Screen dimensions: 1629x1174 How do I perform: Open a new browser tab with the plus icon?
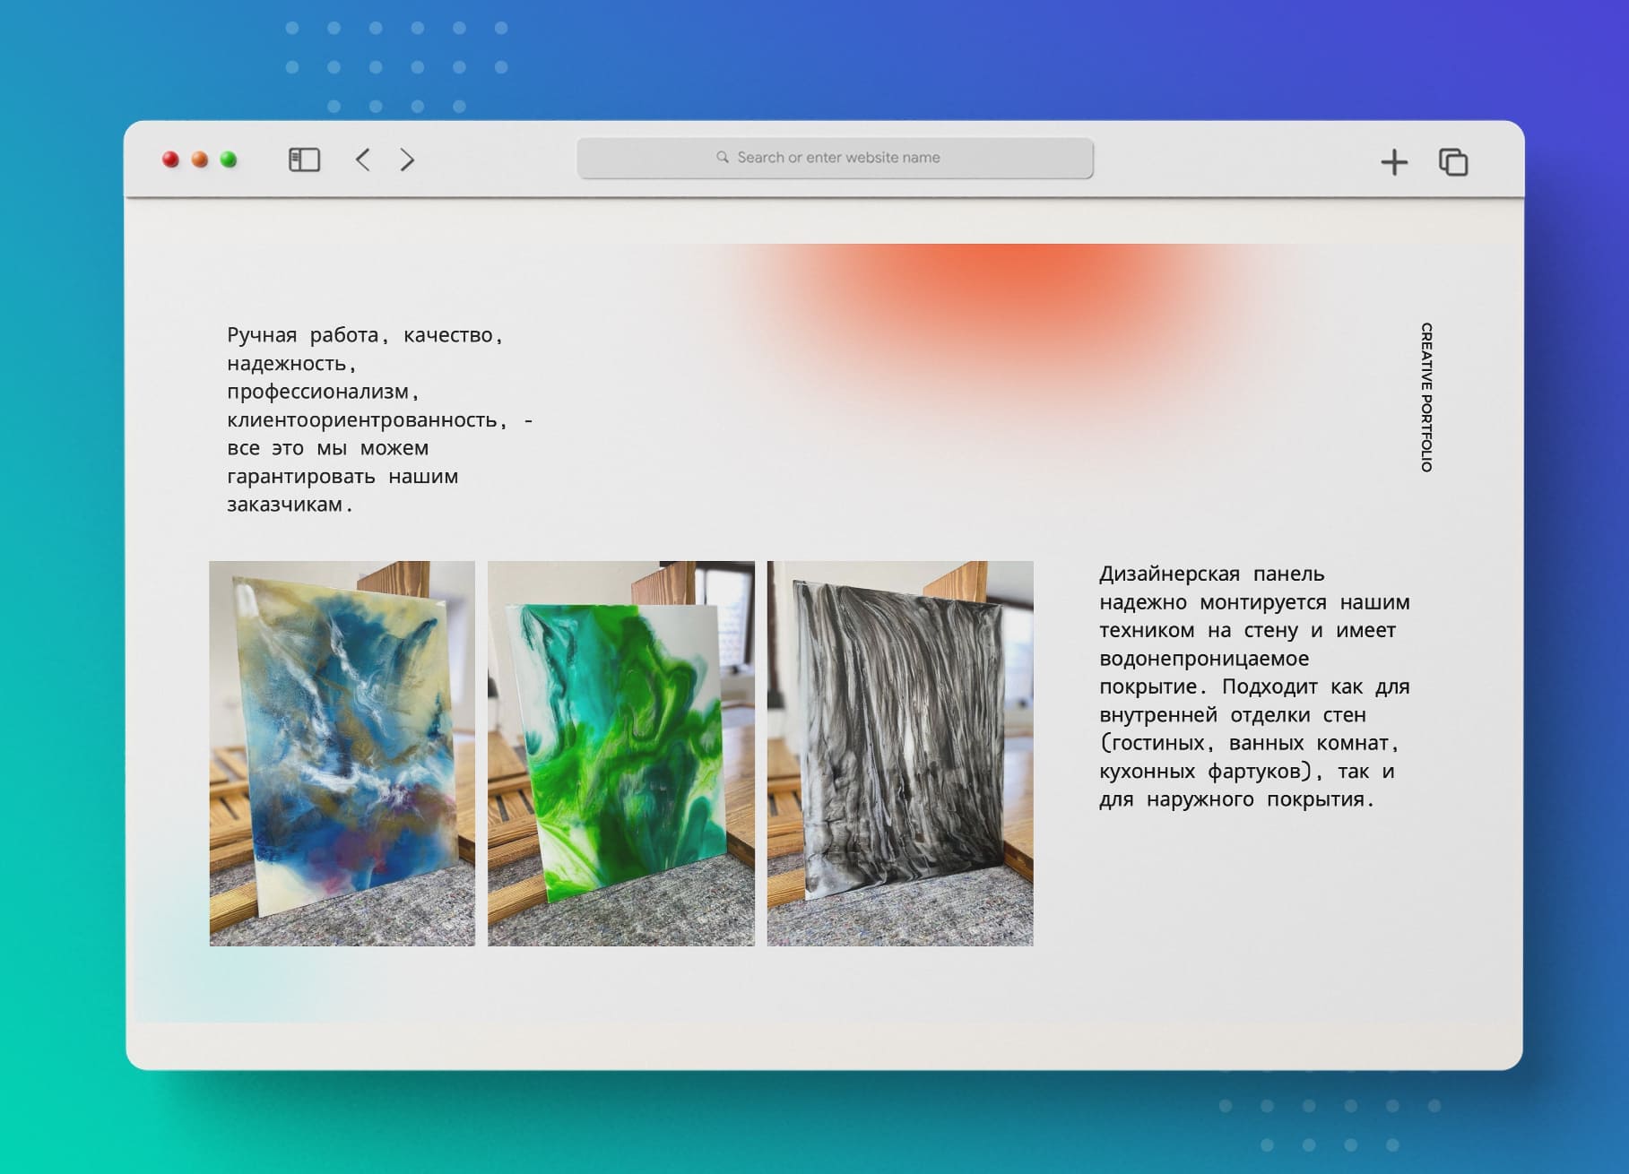[1395, 160]
